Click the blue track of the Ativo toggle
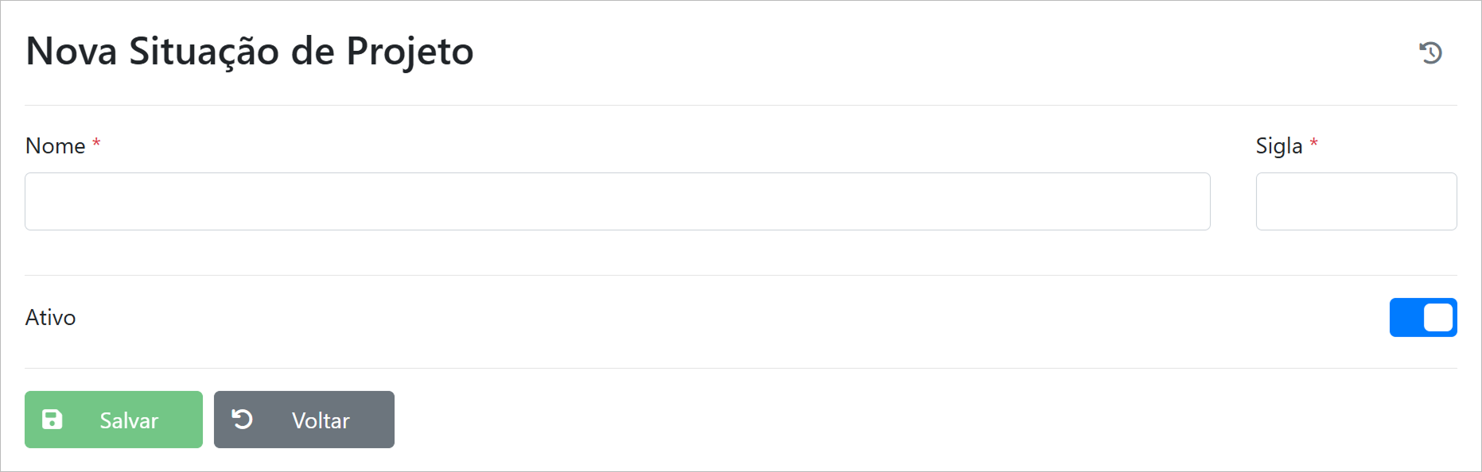This screenshot has width=1482, height=472. coord(1406,318)
